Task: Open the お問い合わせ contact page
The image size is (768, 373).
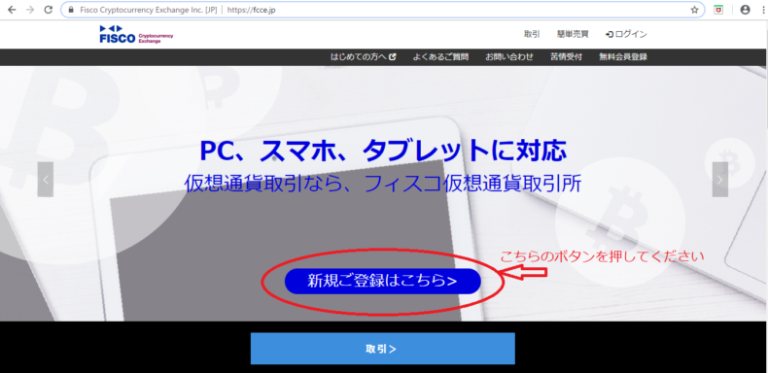Action: (509, 56)
